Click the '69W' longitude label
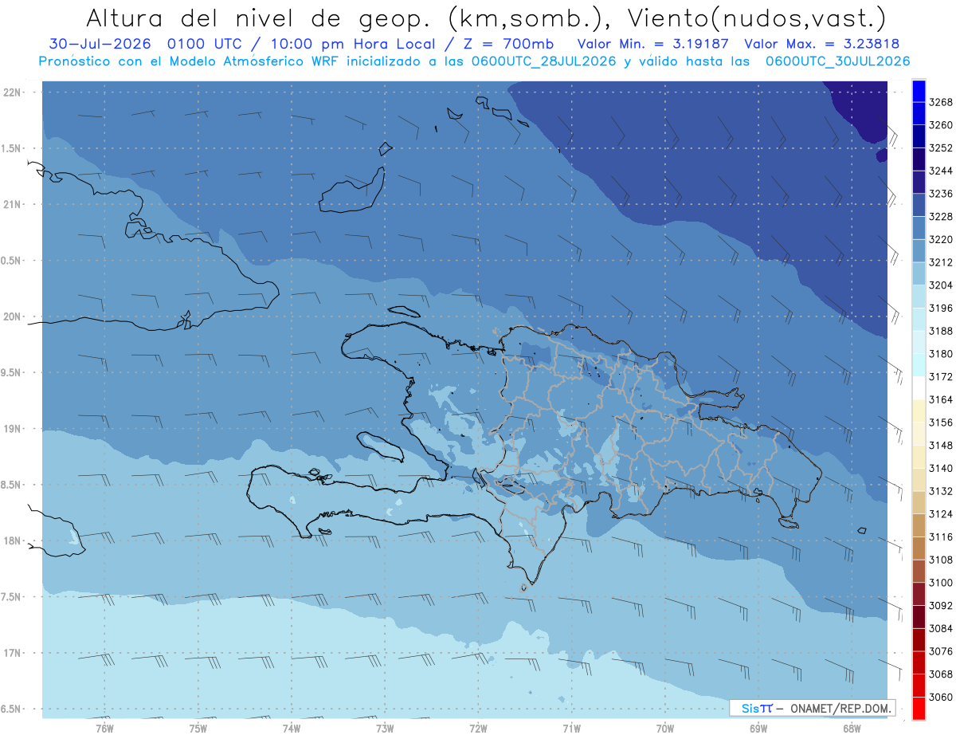Screen dimensions: 956x739 point(758,728)
